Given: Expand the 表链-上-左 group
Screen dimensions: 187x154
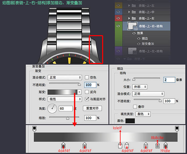Looking at the screenshot, I should click(129, 6).
